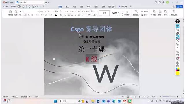Click the Paste clipboard icon

(x=16, y=12)
